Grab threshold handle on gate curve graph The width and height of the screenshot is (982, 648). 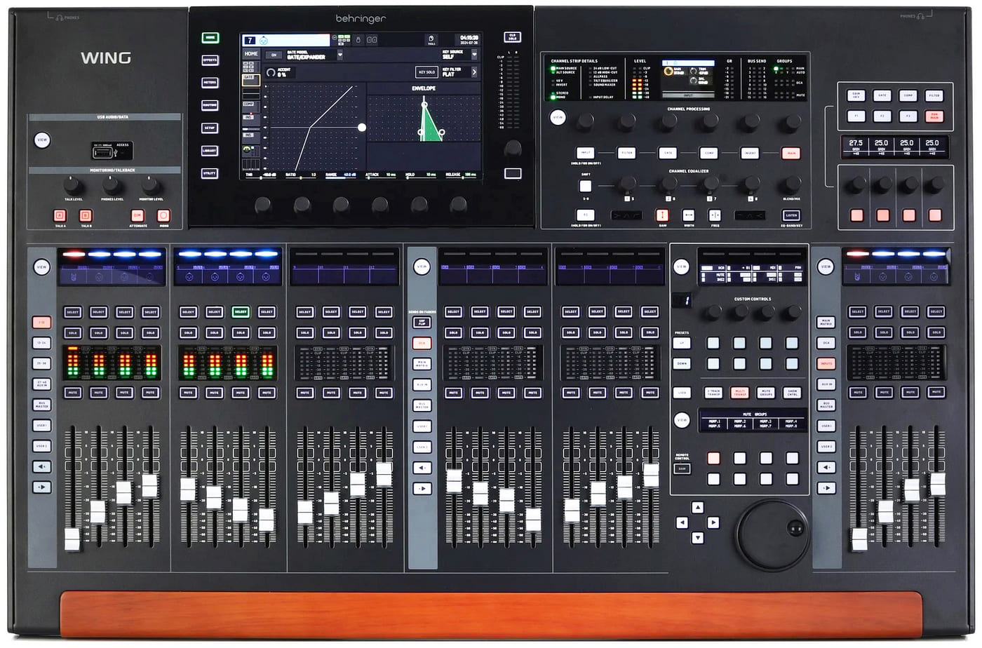click(362, 128)
